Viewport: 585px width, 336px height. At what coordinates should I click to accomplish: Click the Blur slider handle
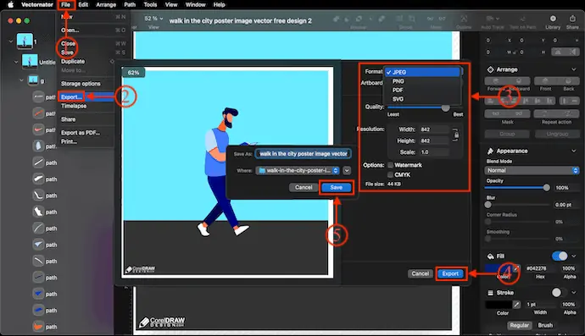click(488, 205)
